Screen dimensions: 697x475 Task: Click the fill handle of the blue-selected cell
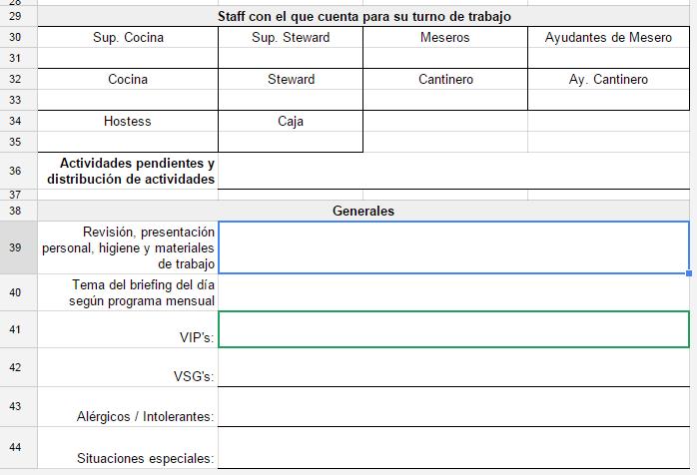tap(689, 272)
